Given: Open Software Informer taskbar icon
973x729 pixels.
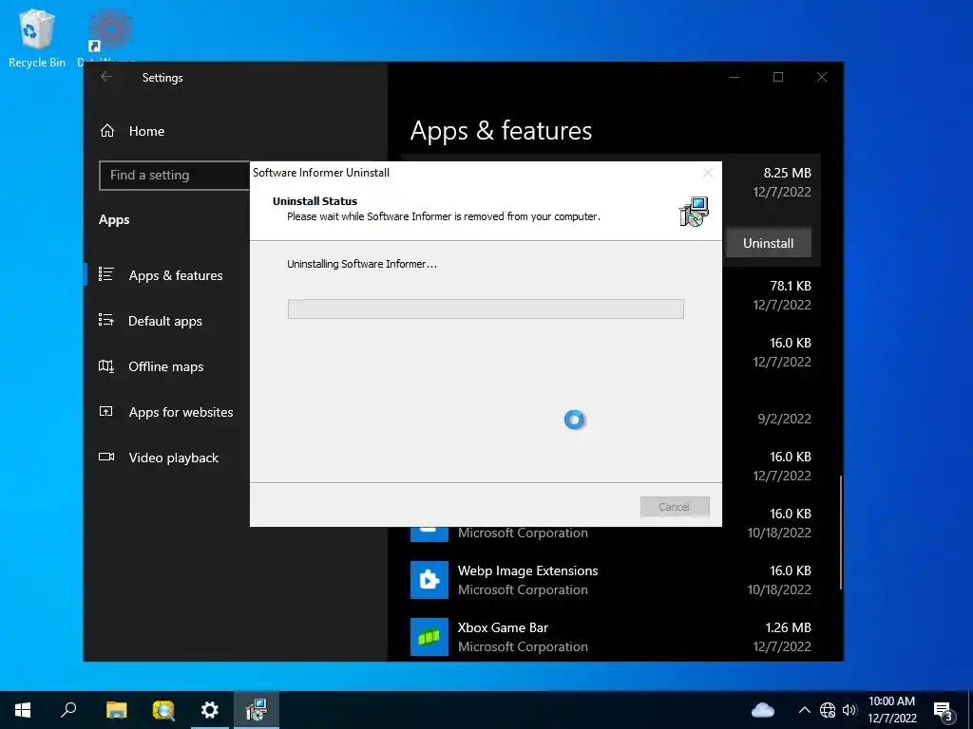Looking at the screenshot, I should point(163,710).
